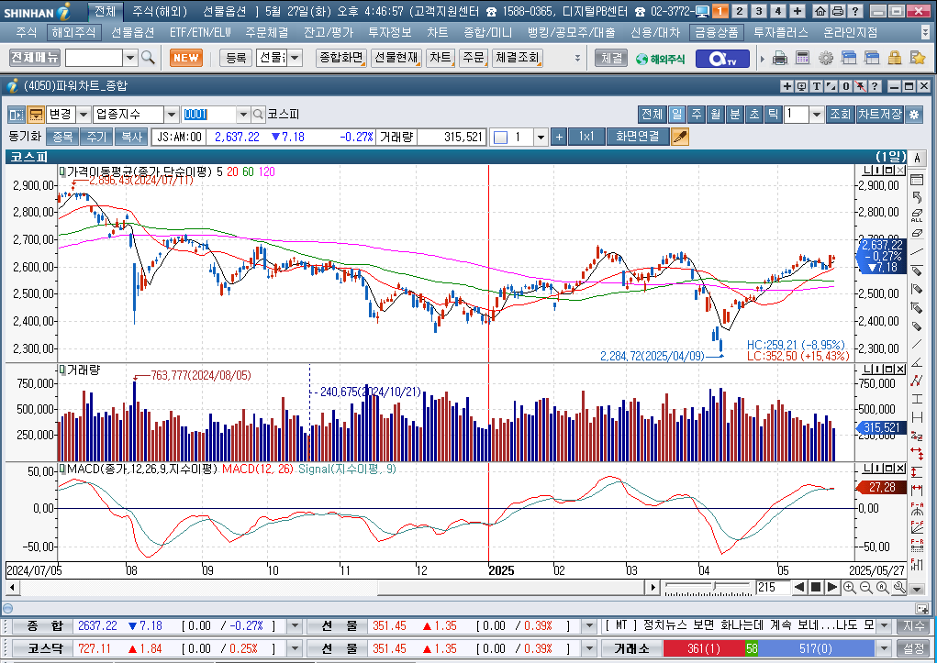This screenshot has width=937, height=663.
Task: Expand the 변경 dropdown arrow
Action: (x=84, y=114)
